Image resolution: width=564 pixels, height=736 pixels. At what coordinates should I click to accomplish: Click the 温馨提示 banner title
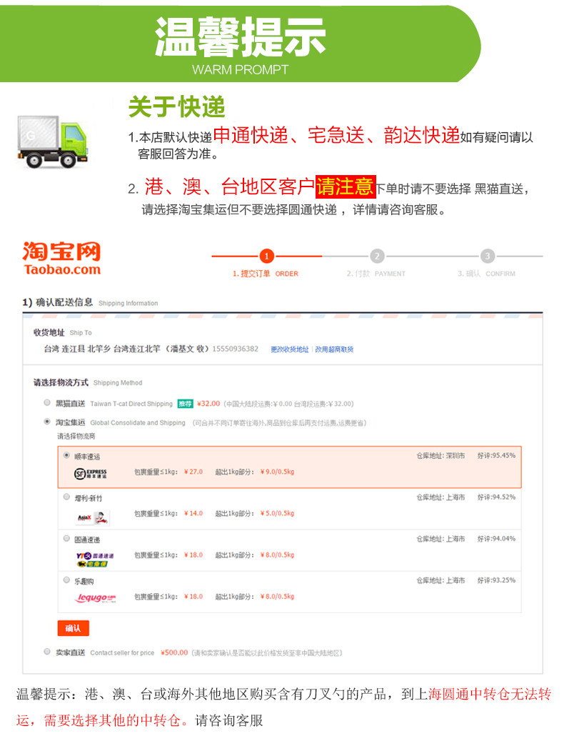coord(241,36)
